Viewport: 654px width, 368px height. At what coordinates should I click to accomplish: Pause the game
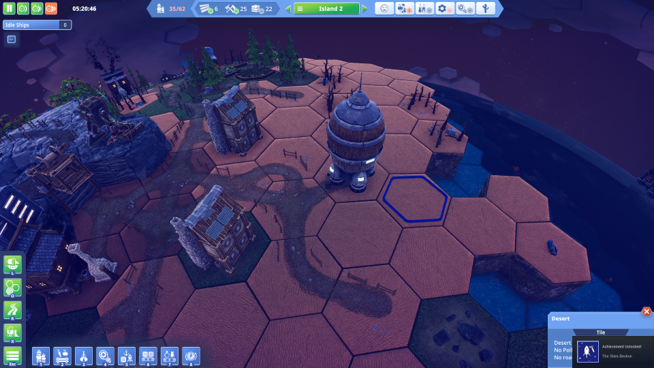[x=9, y=8]
